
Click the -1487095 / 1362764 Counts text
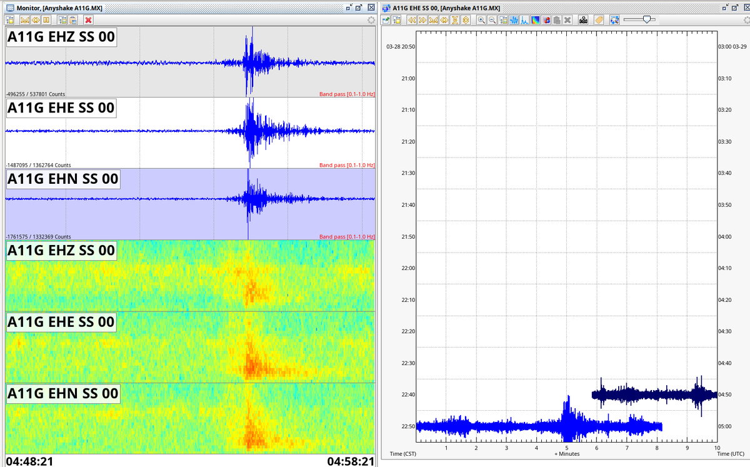click(38, 165)
